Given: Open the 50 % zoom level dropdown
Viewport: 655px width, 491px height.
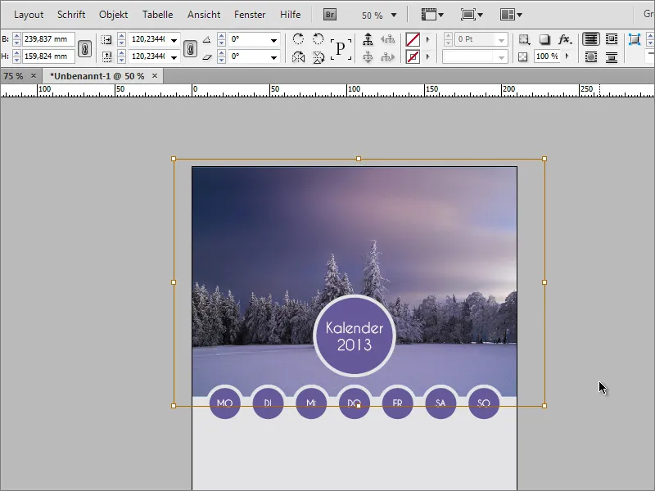Looking at the screenshot, I should click(x=394, y=15).
